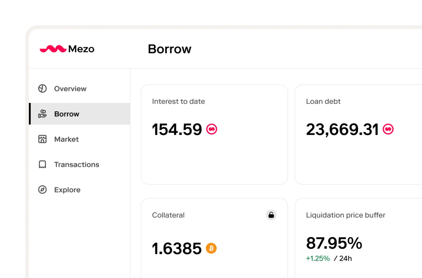Click the MUSD token icon beside 154.59
The height and width of the screenshot is (278, 422).
point(212,129)
